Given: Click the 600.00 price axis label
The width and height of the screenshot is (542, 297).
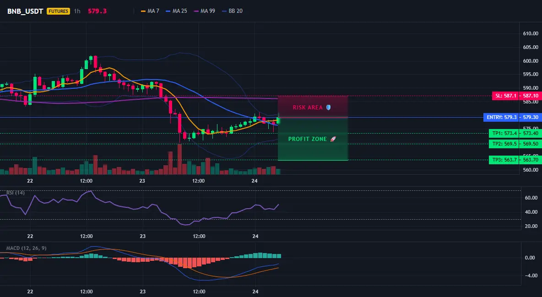Looking at the screenshot, I should (531, 61).
